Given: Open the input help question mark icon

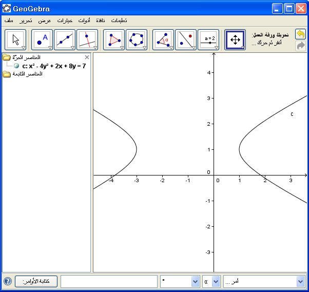Looking at the screenshot, I should point(8,281).
